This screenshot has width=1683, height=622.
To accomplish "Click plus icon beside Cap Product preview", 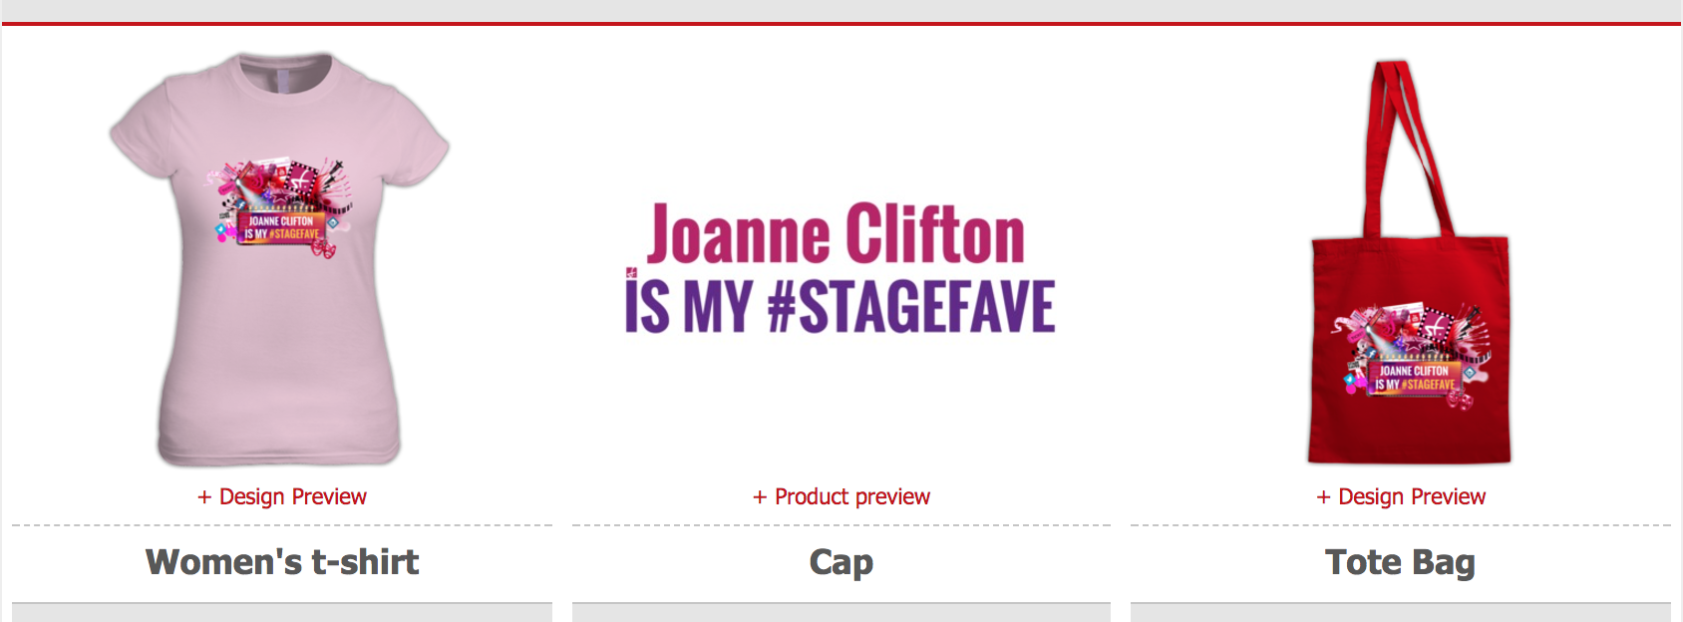I will [x=760, y=496].
